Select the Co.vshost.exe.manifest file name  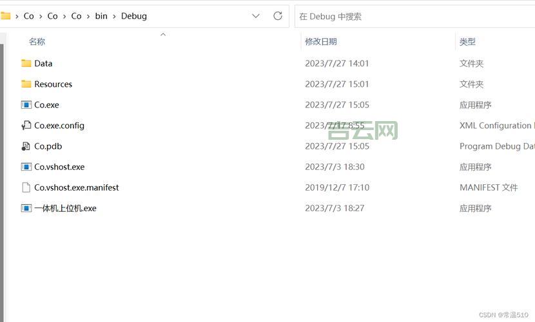[x=77, y=187]
